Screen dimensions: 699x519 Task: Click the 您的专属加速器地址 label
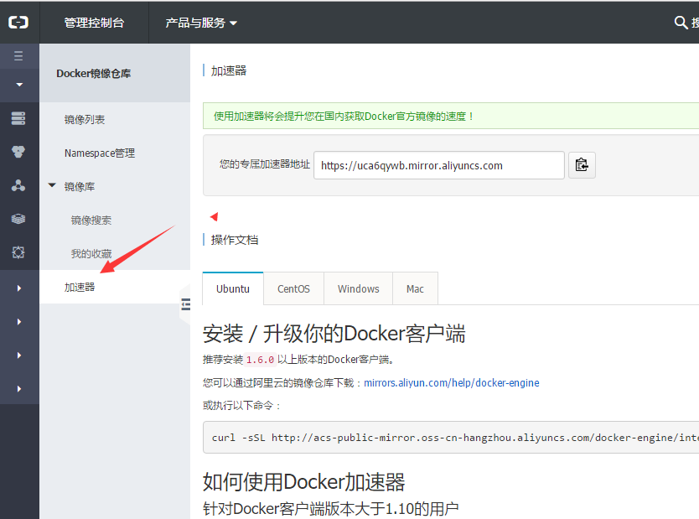pyautogui.click(x=264, y=164)
